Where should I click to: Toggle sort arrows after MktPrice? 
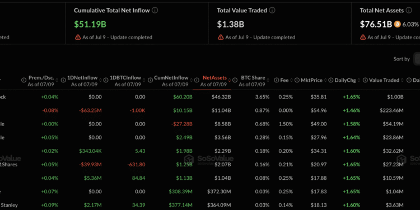325,80
